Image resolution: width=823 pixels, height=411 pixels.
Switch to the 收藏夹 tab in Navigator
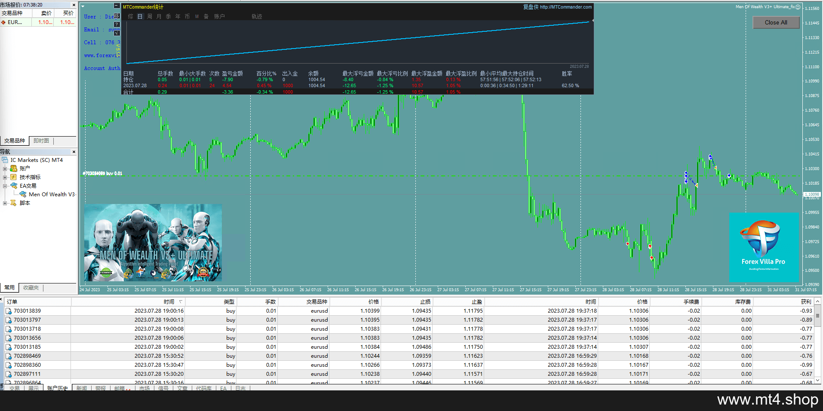(31, 288)
